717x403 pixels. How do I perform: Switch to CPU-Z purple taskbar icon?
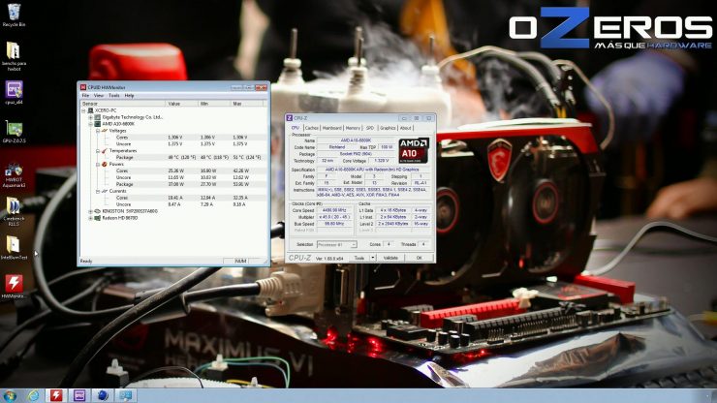(79, 395)
